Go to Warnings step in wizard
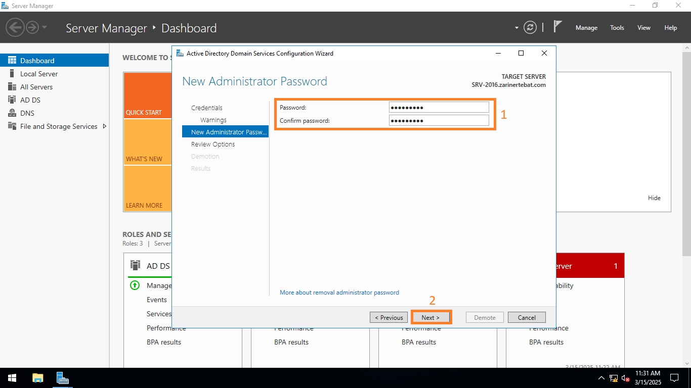 [213, 120]
